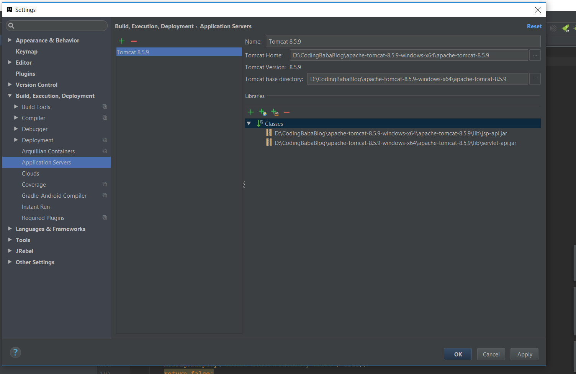Open Gradle-Android Compiler settings
The width and height of the screenshot is (576, 374).
click(x=54, y=195)
